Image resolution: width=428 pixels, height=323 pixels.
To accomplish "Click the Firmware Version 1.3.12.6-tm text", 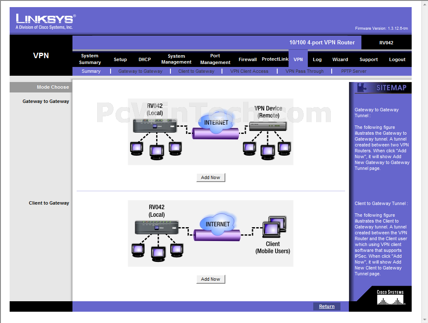I will click(382, 28).
